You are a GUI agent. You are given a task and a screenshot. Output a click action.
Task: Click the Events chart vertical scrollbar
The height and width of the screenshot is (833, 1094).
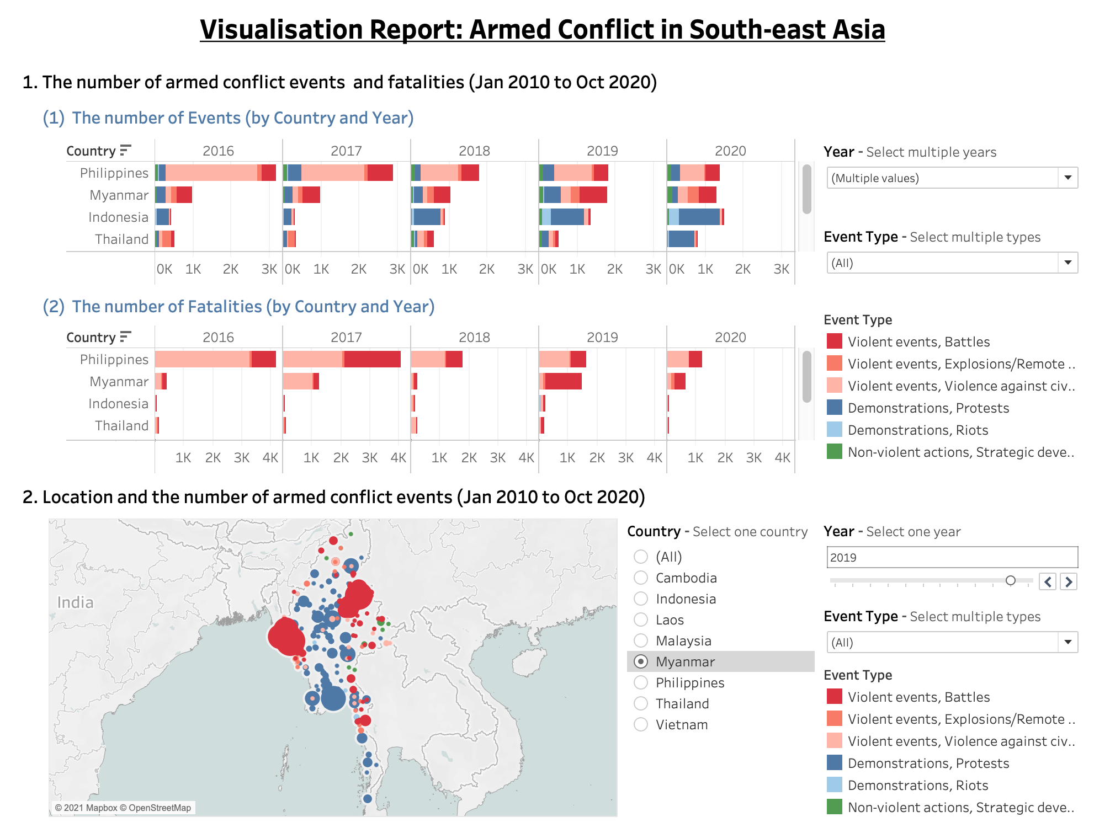pyautogui.click(x=806, y=189)
